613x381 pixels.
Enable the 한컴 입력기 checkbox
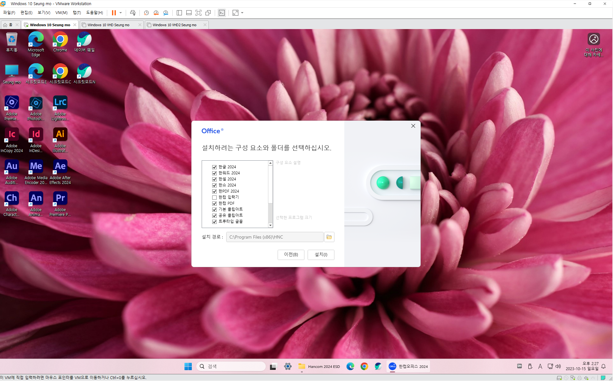click(x=214, y=197)
